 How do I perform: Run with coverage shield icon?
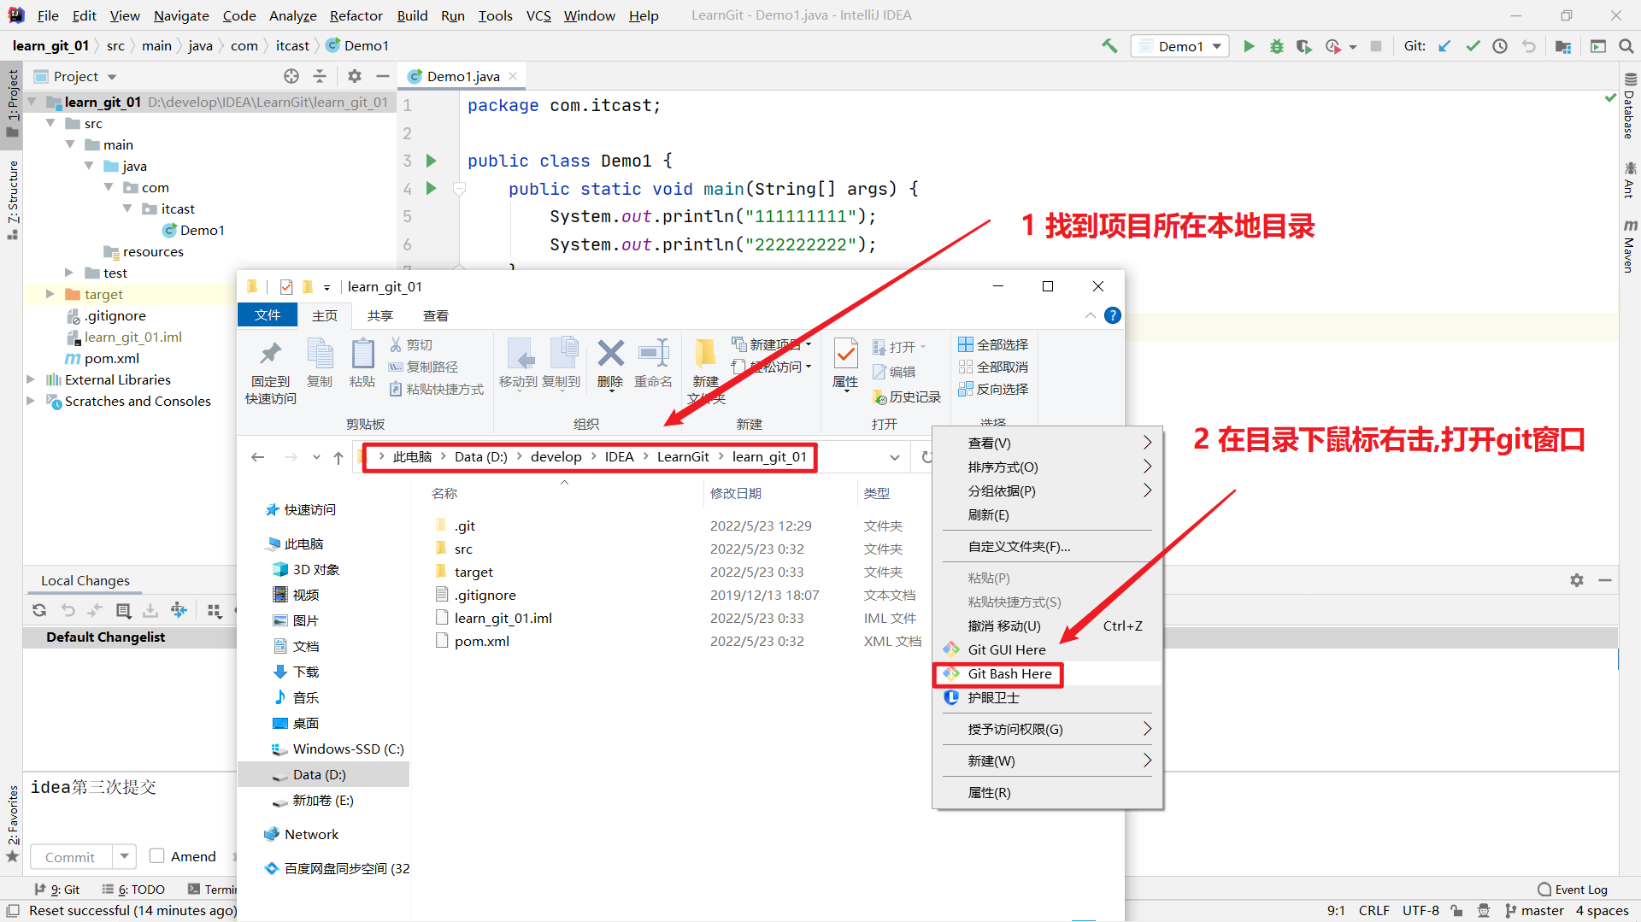pyautogui.click(x=1303, y=46)
